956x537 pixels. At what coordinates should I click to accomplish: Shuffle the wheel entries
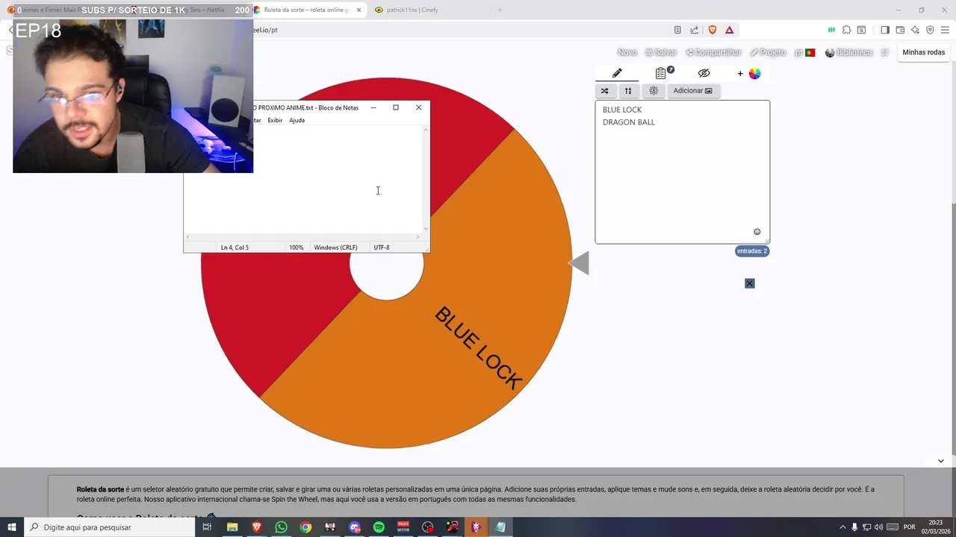604,91
